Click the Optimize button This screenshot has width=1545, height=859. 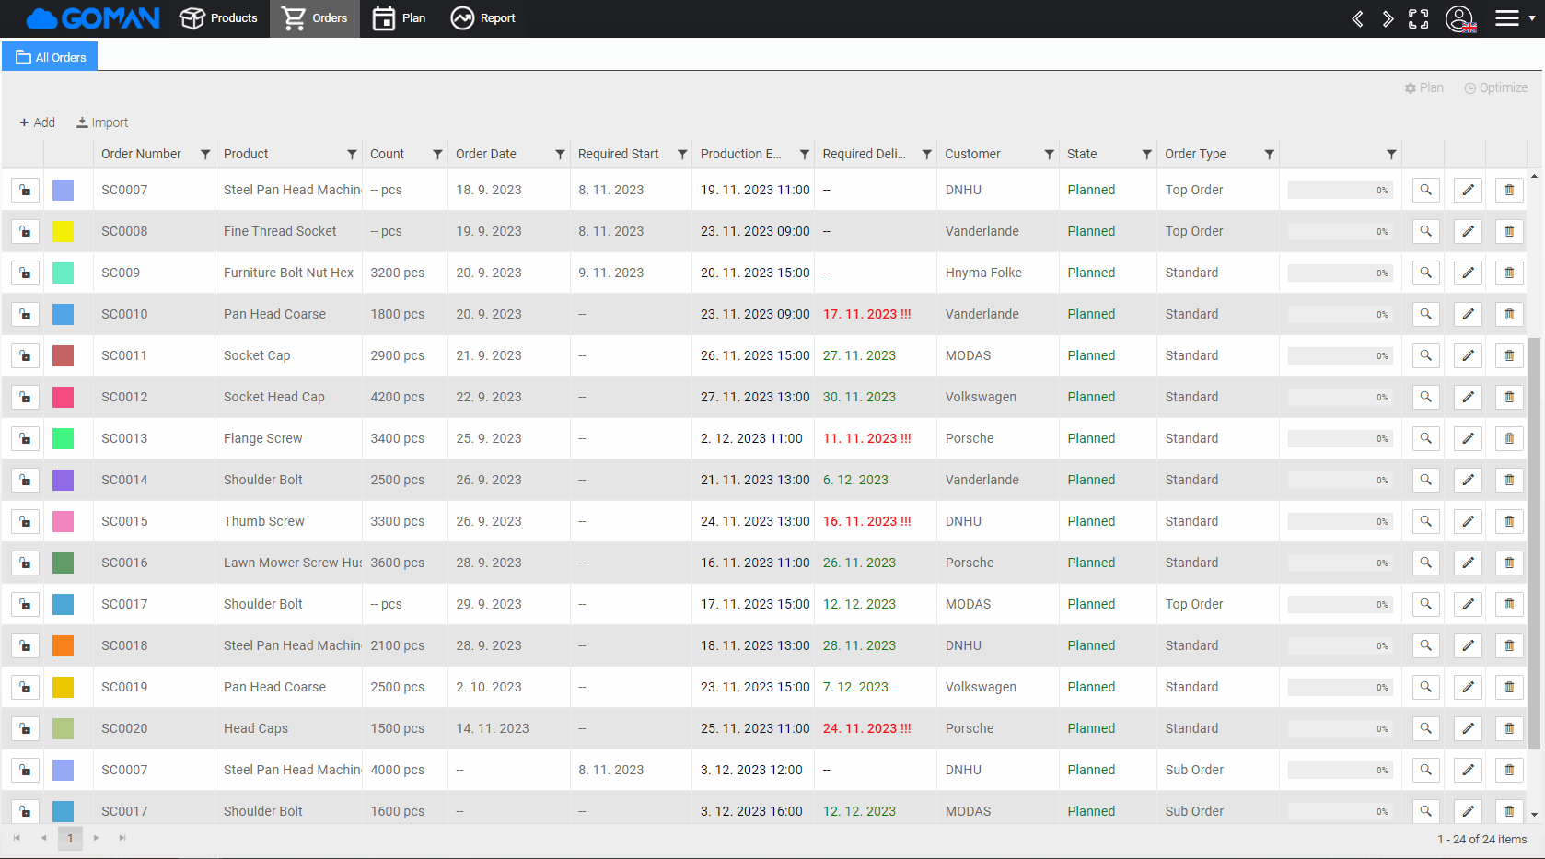click(x=1496, y=87)
